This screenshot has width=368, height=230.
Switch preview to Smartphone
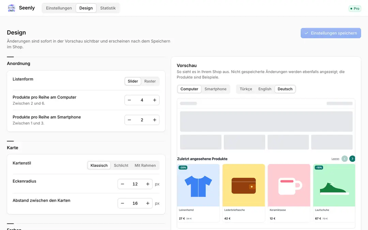point(215,89)
